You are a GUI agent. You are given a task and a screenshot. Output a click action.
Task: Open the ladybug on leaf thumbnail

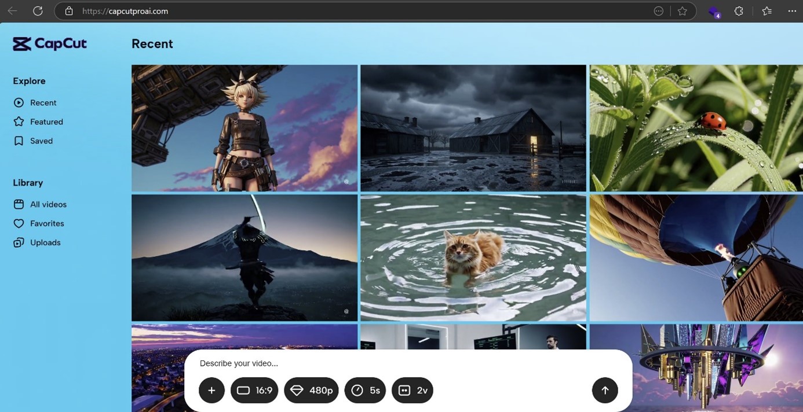pos(696,128)
